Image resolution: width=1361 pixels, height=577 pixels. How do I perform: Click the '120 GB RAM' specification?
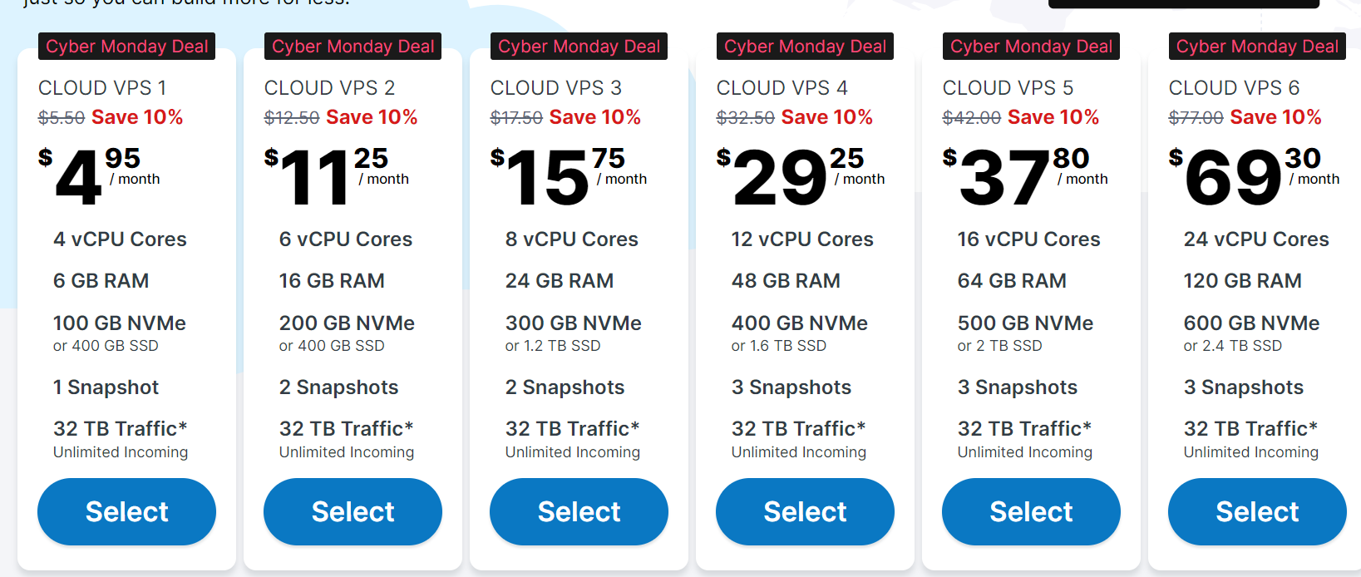coord(1242,281)
